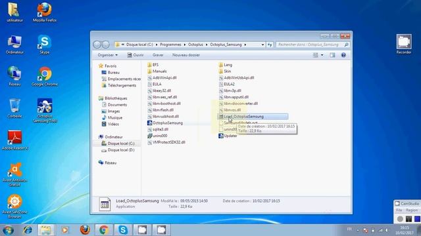Viewport: 421px width, 236px height.
Task: Focus the Rechercher dans search field
Action: point(313,45)
